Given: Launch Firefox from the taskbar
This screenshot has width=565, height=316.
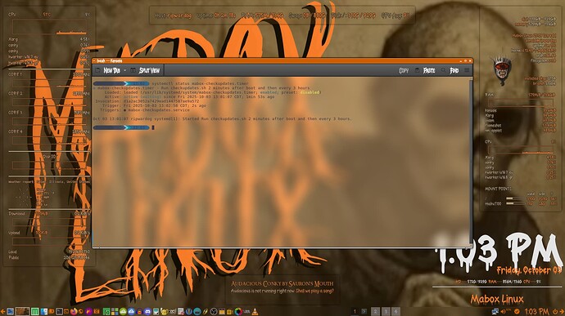Looking at the screenshot, I should point(74,311).
